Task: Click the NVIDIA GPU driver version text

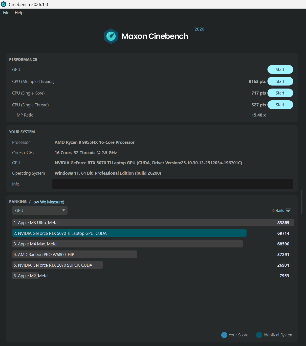Action: click(x=148, y=163)
